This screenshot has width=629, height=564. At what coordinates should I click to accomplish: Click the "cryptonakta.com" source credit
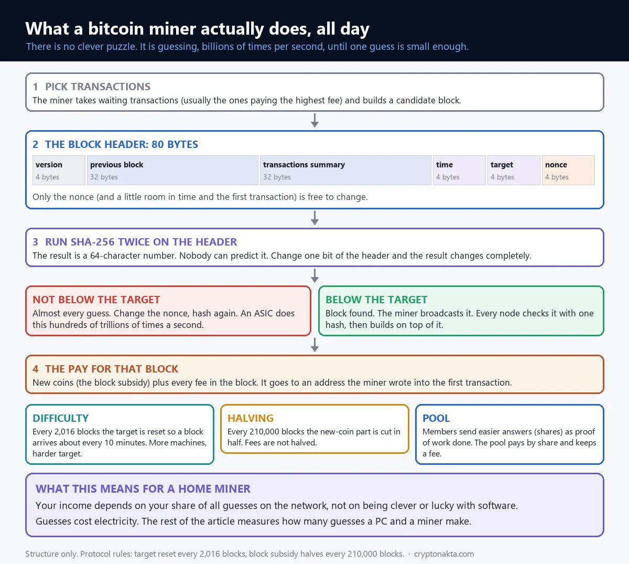[x=444, y=554]
